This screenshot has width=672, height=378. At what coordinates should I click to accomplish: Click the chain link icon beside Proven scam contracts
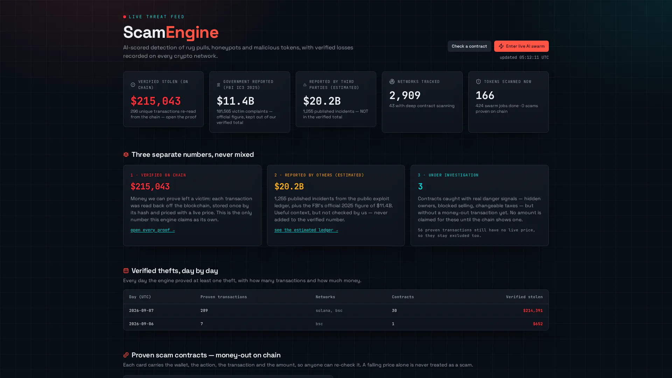pyautogui.click(x=126, y=355)
